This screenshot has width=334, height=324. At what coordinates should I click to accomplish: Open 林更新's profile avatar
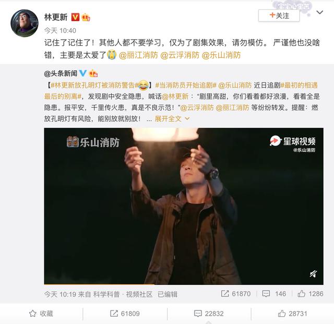pyautogui.click(x=25, y=23)
